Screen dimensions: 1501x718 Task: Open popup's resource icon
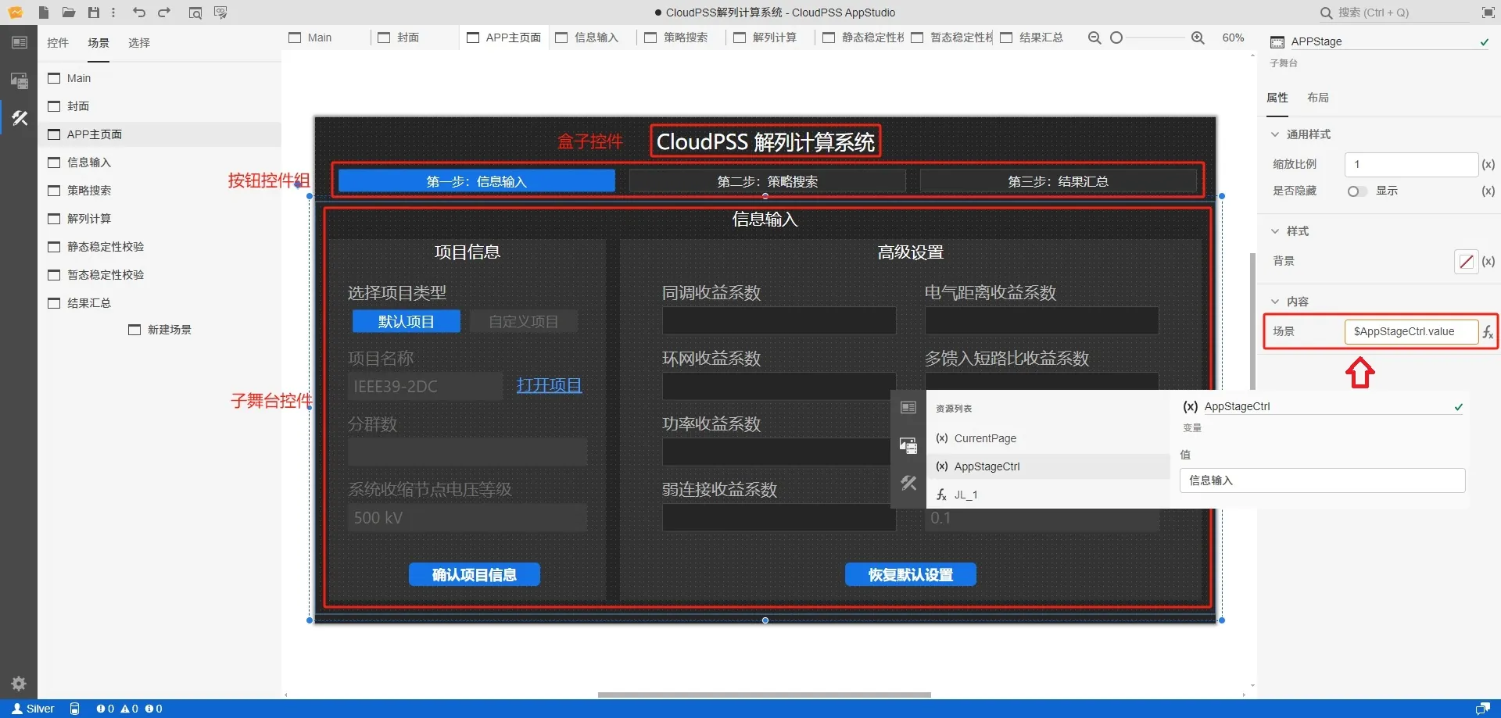pos(908,445)
